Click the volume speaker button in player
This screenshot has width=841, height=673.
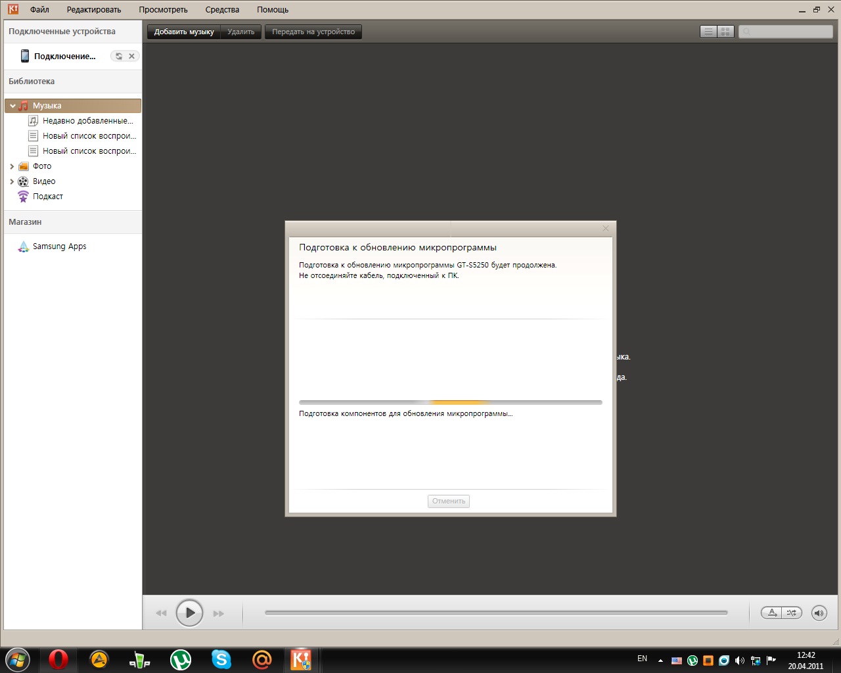(x=819, y=613)
